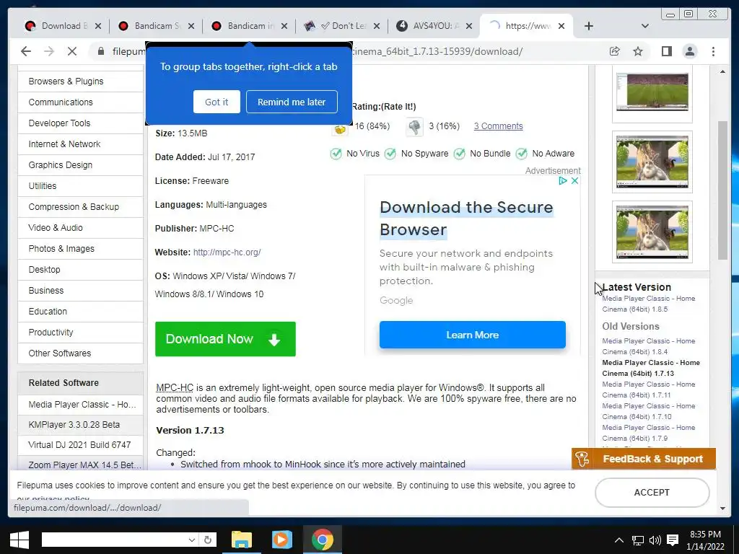Open the Chrome profile avatar

(689, 51)
